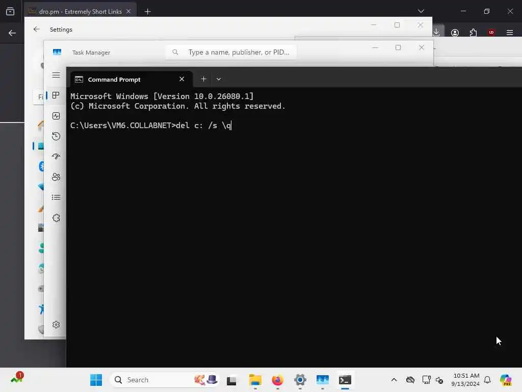Image resolution: width=522 pixels, height=392 pixels.
Task: Open clock and date flyout
Action: (466, 380)
